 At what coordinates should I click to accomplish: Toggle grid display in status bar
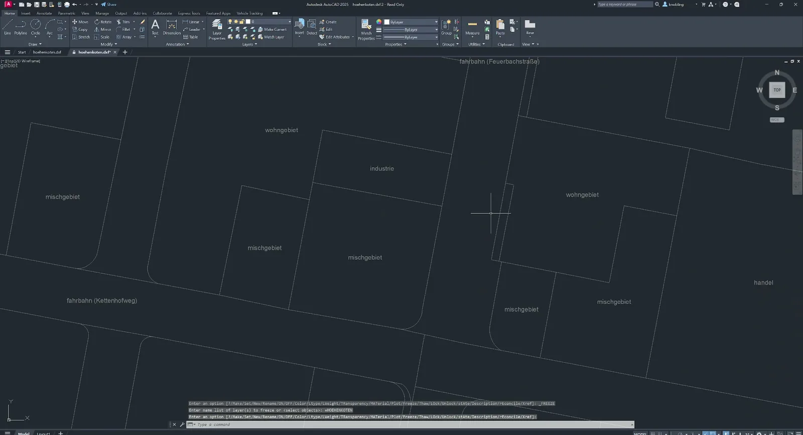pos(653,433)
